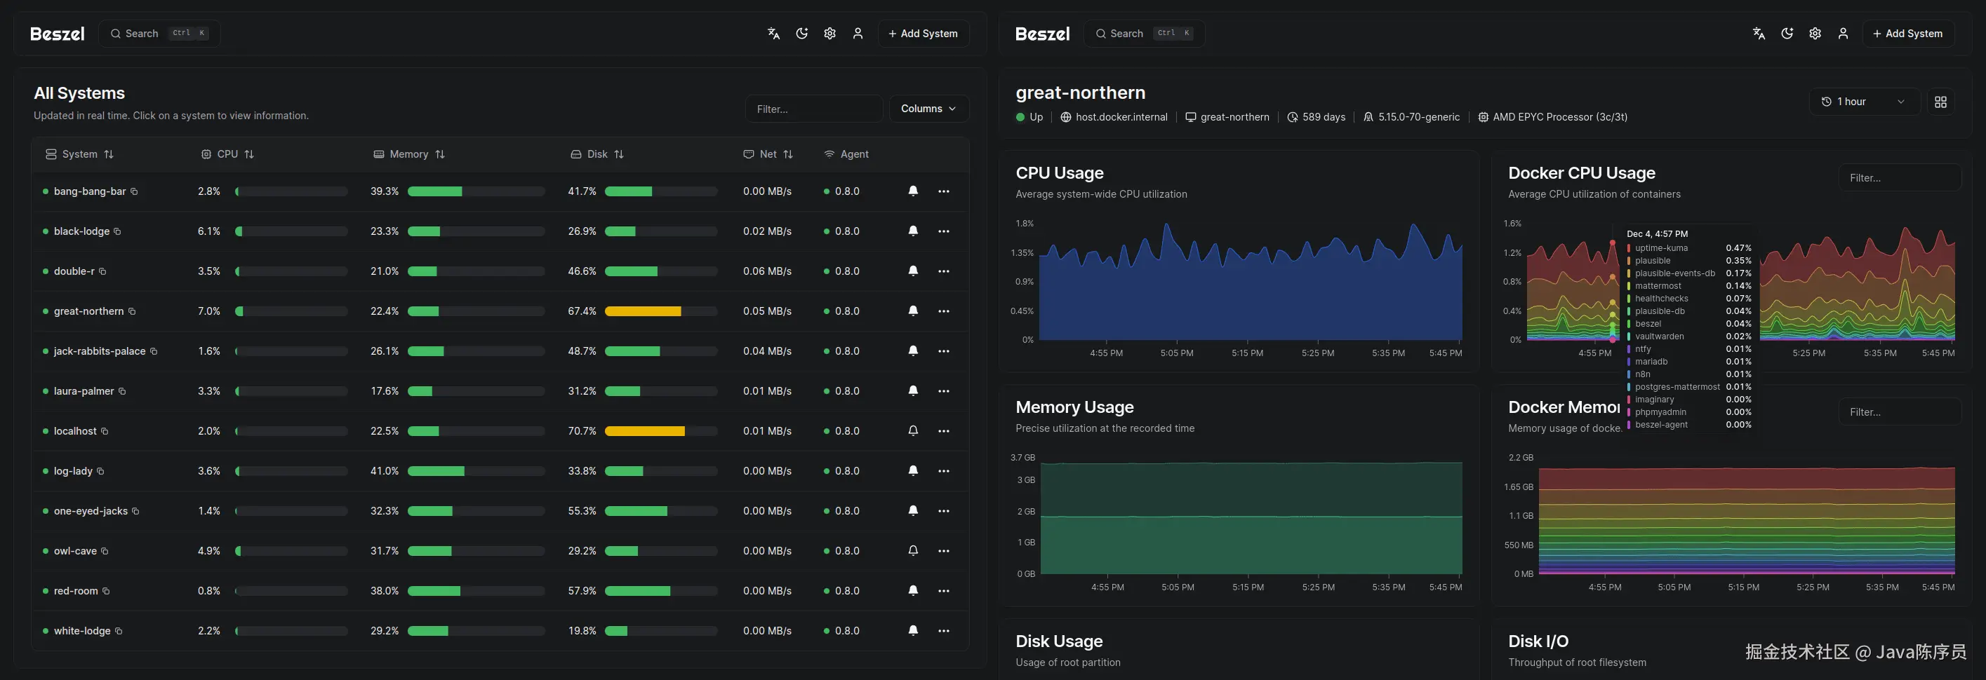1986x680 pixels.
Task: Open more options for white-lodge row
Action: [944, 631]
